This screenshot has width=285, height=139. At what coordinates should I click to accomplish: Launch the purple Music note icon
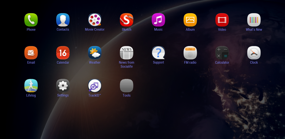(158, 20)
